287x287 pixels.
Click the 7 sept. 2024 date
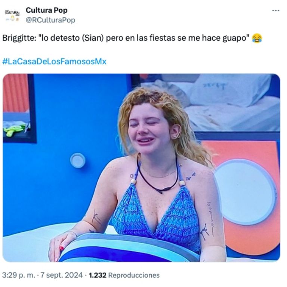[x=62, y=275]
